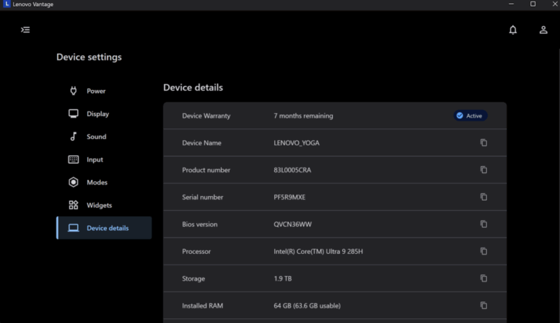
Task: Open the Power settings section
Action: (x=104, y=91)
